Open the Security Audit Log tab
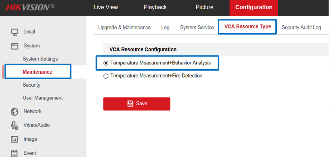This screenshot has width=329, height=157. pos(301,28)
